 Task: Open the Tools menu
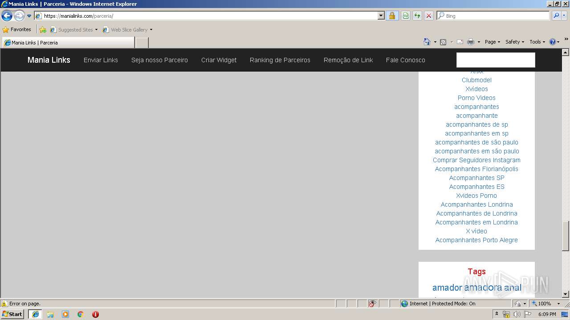pos(537,42)
